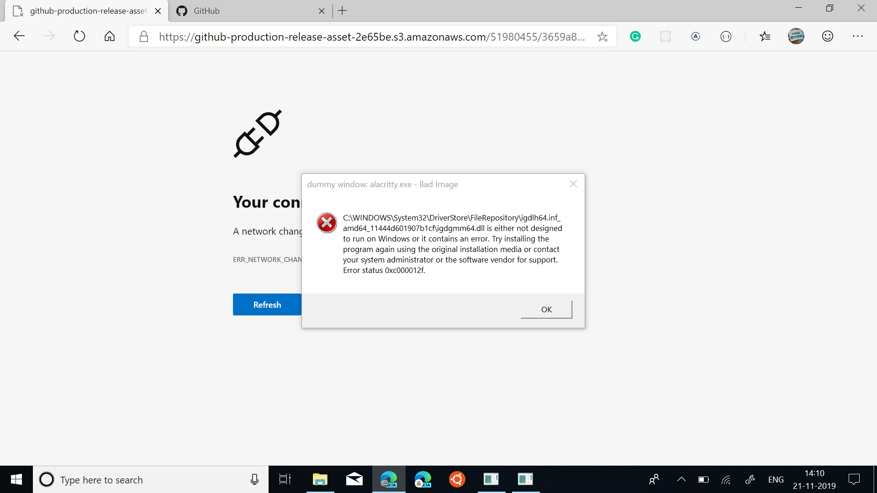Click the site security padlock icon
Viewport: 877px width, 493px height.
143,37
